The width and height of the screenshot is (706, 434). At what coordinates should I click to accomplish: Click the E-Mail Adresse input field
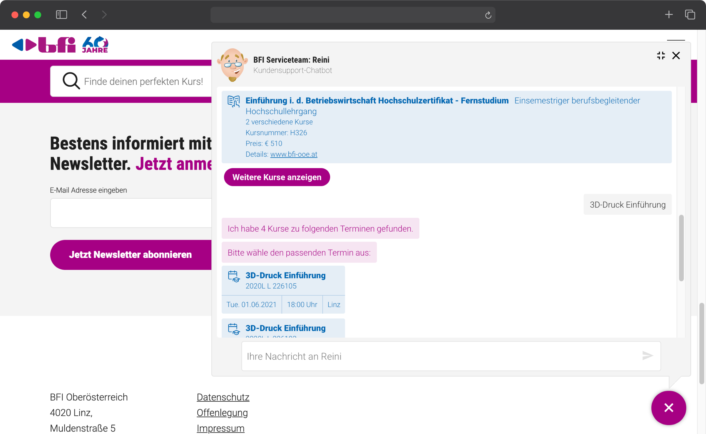(131, 213)
